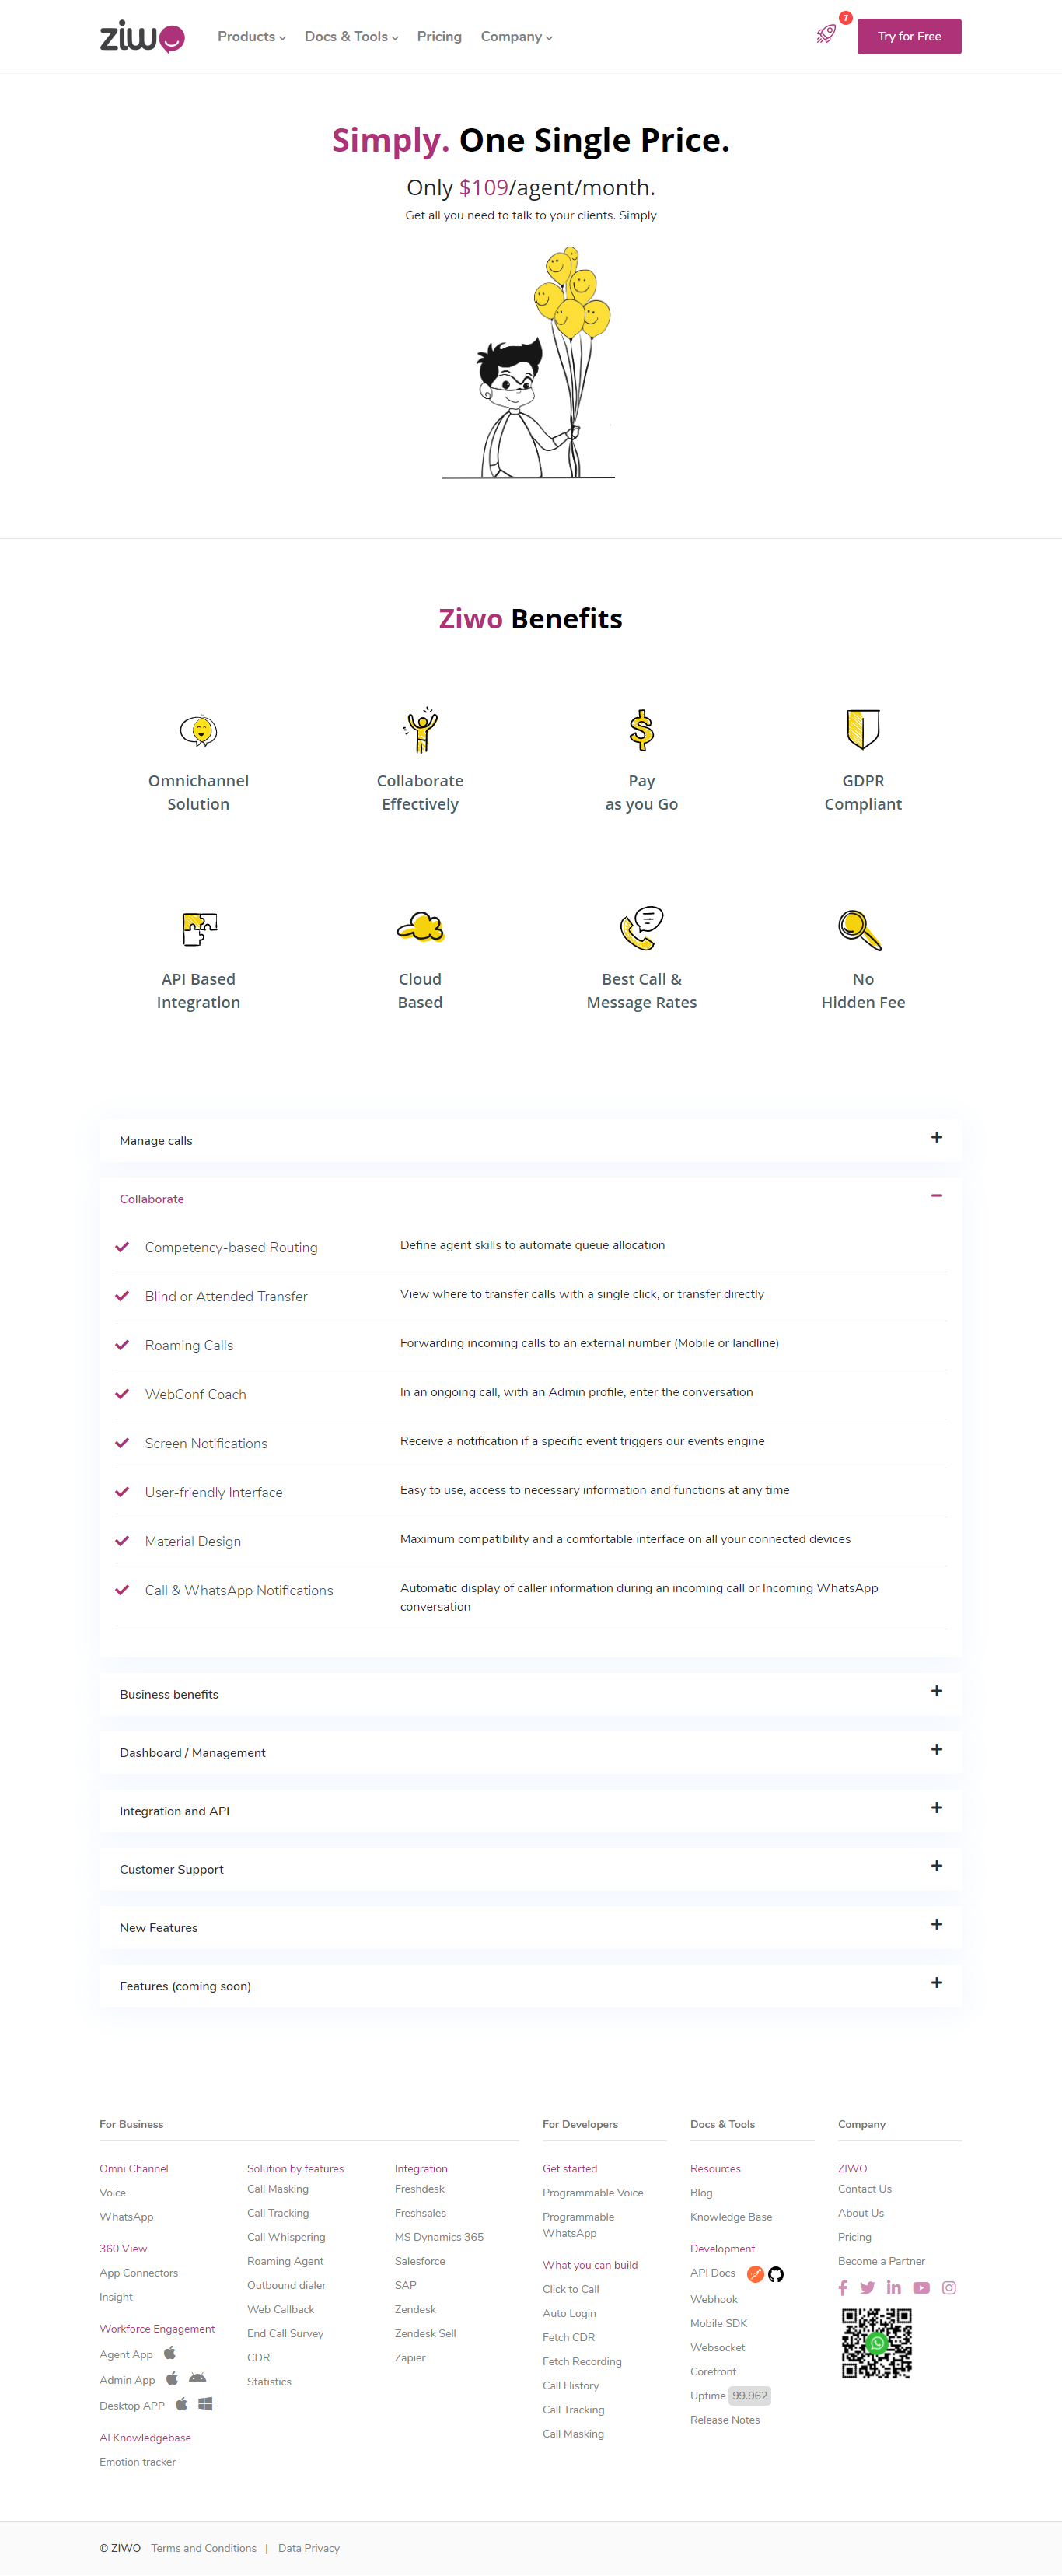This screenshot has height=2576, width=1062.
Task: Open the Uptime 99.962 status link
Action: click(x=730, y=2396)
